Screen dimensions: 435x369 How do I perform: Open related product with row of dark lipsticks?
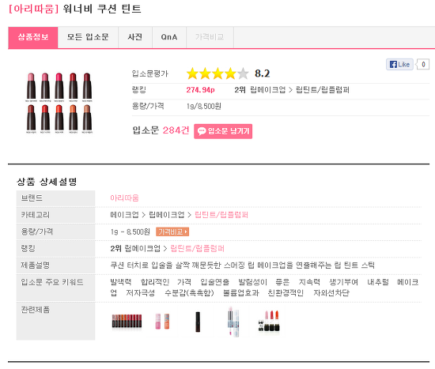click(x=127, y=322)
